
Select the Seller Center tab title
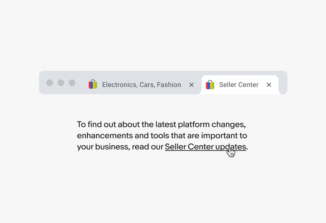tap(239, 85)
